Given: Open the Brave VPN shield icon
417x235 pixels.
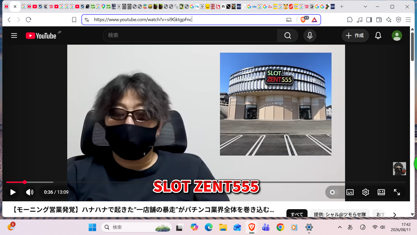Looking at the screenshot, I should click(398, 20).
